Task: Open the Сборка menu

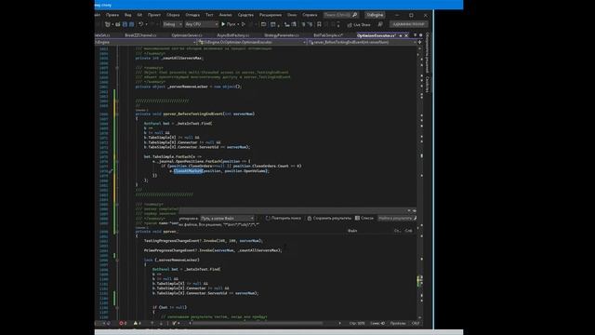Action: pos(173,15)
